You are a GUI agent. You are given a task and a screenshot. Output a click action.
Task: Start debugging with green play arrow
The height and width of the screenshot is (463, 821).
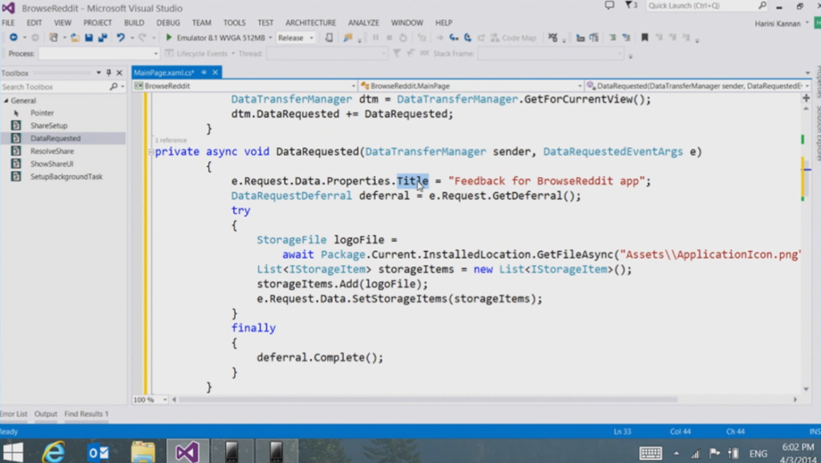click(x=168, y=38)
